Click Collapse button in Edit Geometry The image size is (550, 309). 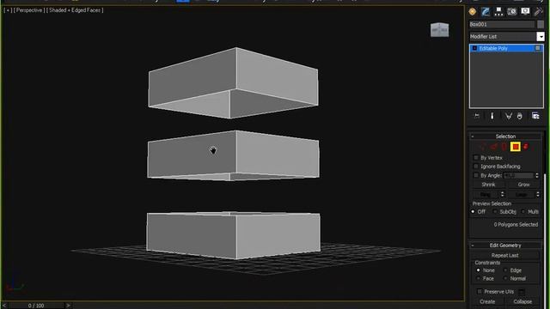click(x=522, y=301)
